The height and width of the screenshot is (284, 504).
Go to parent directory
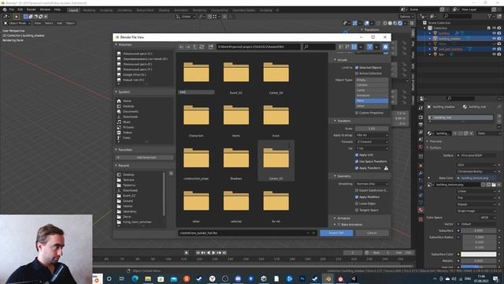coord(195,47)
